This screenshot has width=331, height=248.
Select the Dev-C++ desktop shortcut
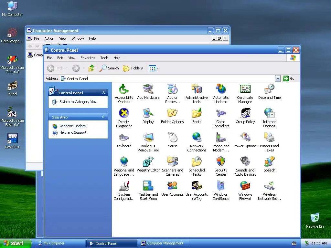pos(12,141)
